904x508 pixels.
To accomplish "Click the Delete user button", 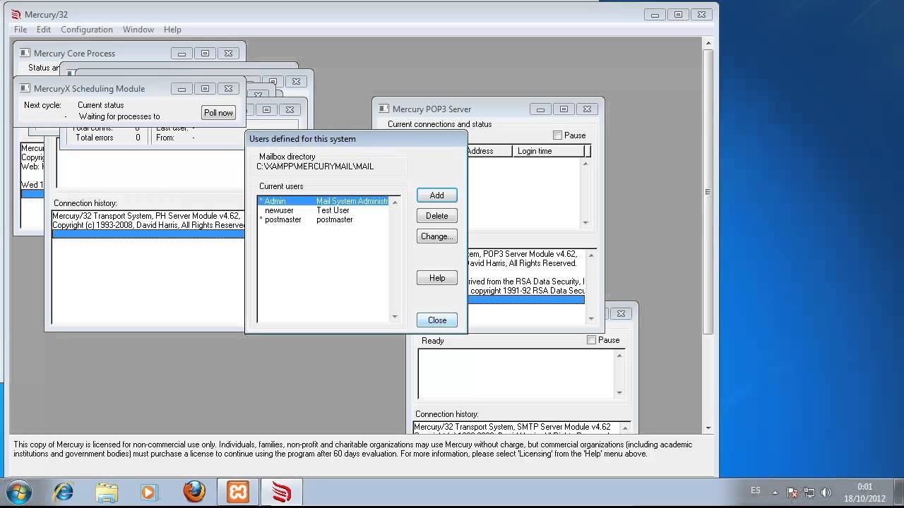I will pyautogui.click(x=436, y=216).
